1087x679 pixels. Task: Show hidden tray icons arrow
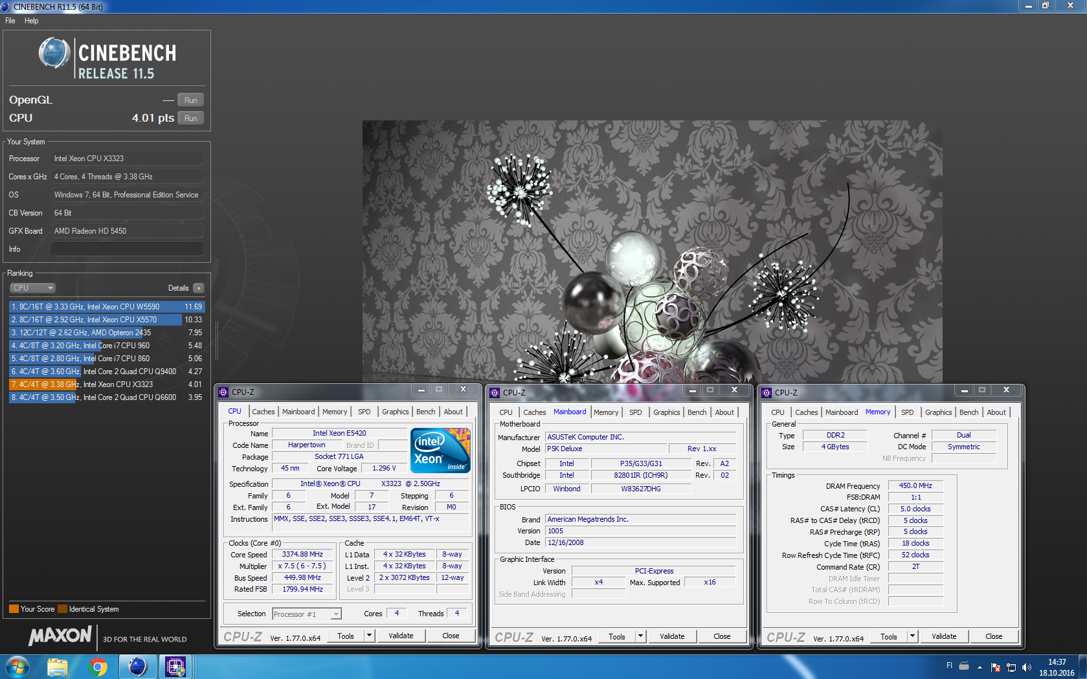click(980, 667)
